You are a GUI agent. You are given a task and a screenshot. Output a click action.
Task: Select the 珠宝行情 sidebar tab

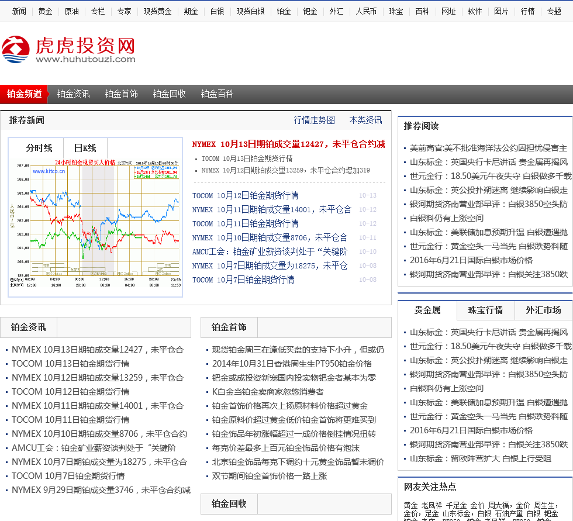[485, 310]
